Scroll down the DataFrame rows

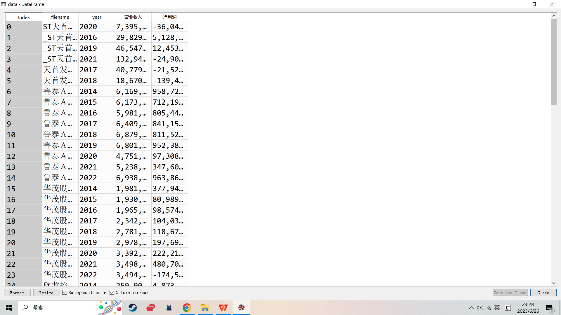pos(553,283)
